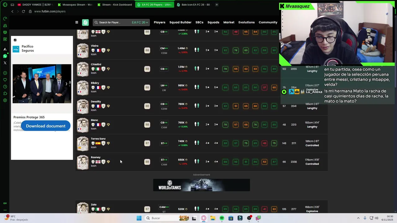Open history clock icon in sidebar
This screenshot has width=397, height=223.
point(5,87)
